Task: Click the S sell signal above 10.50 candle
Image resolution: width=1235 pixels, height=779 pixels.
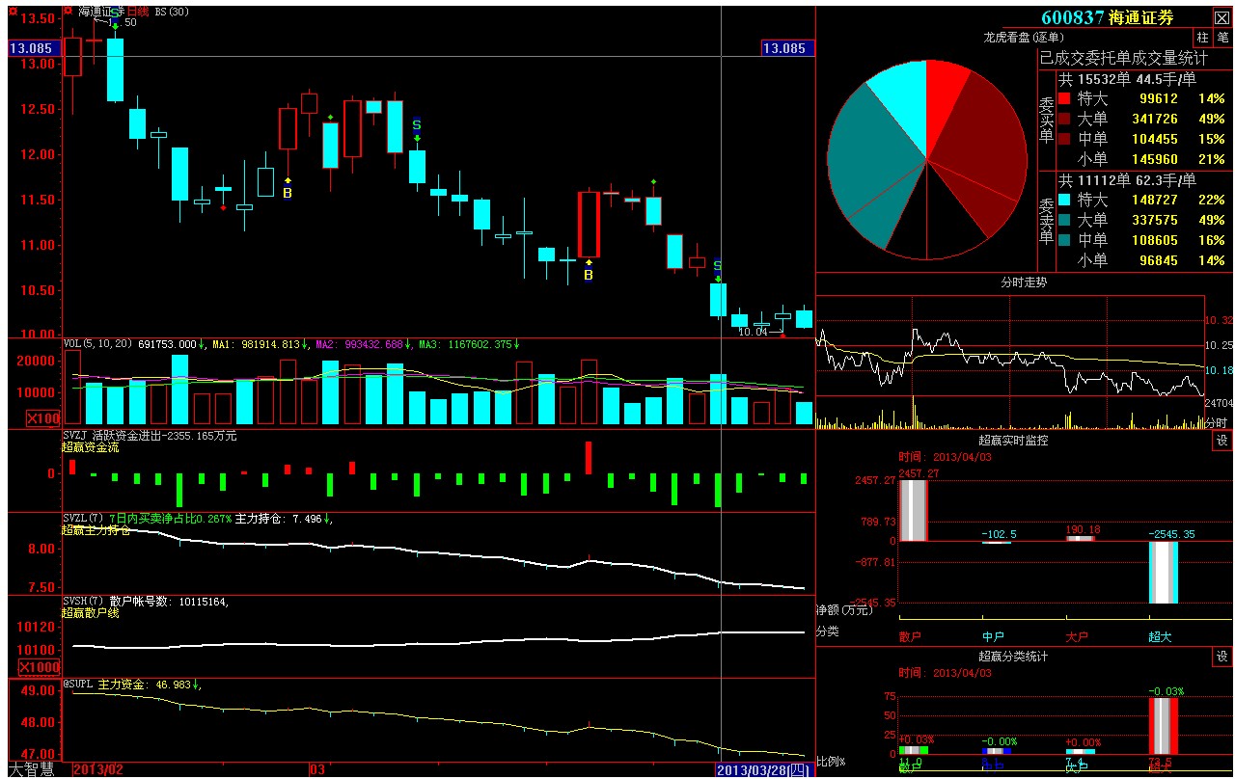Action: click(x=717, y=266)
